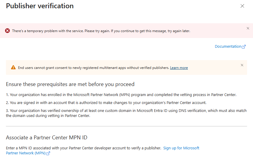Click 'Enter a MPN ID associated' description text

(x=83, y=148)
